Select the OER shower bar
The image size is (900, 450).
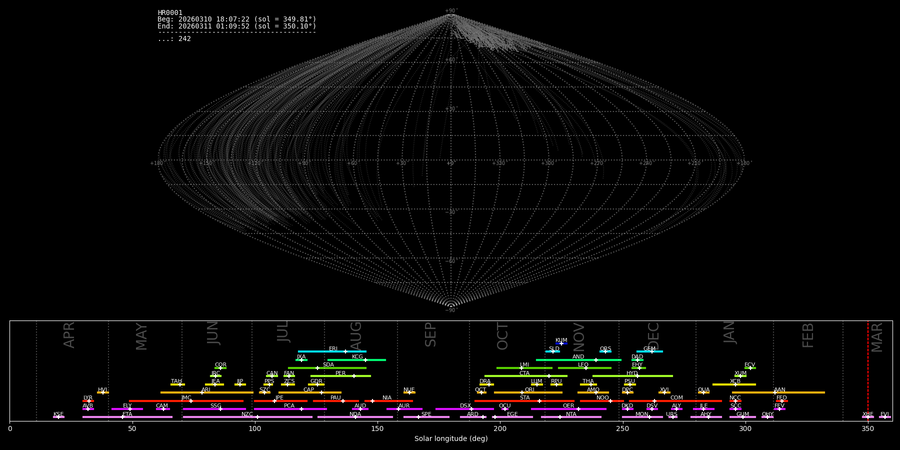[x=568, y=409]
